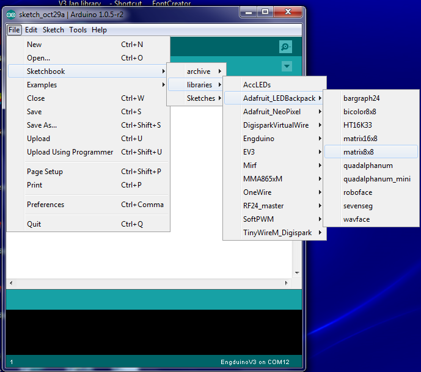
Task: Click the Upload menu entry
Action: tap(89, 139)
